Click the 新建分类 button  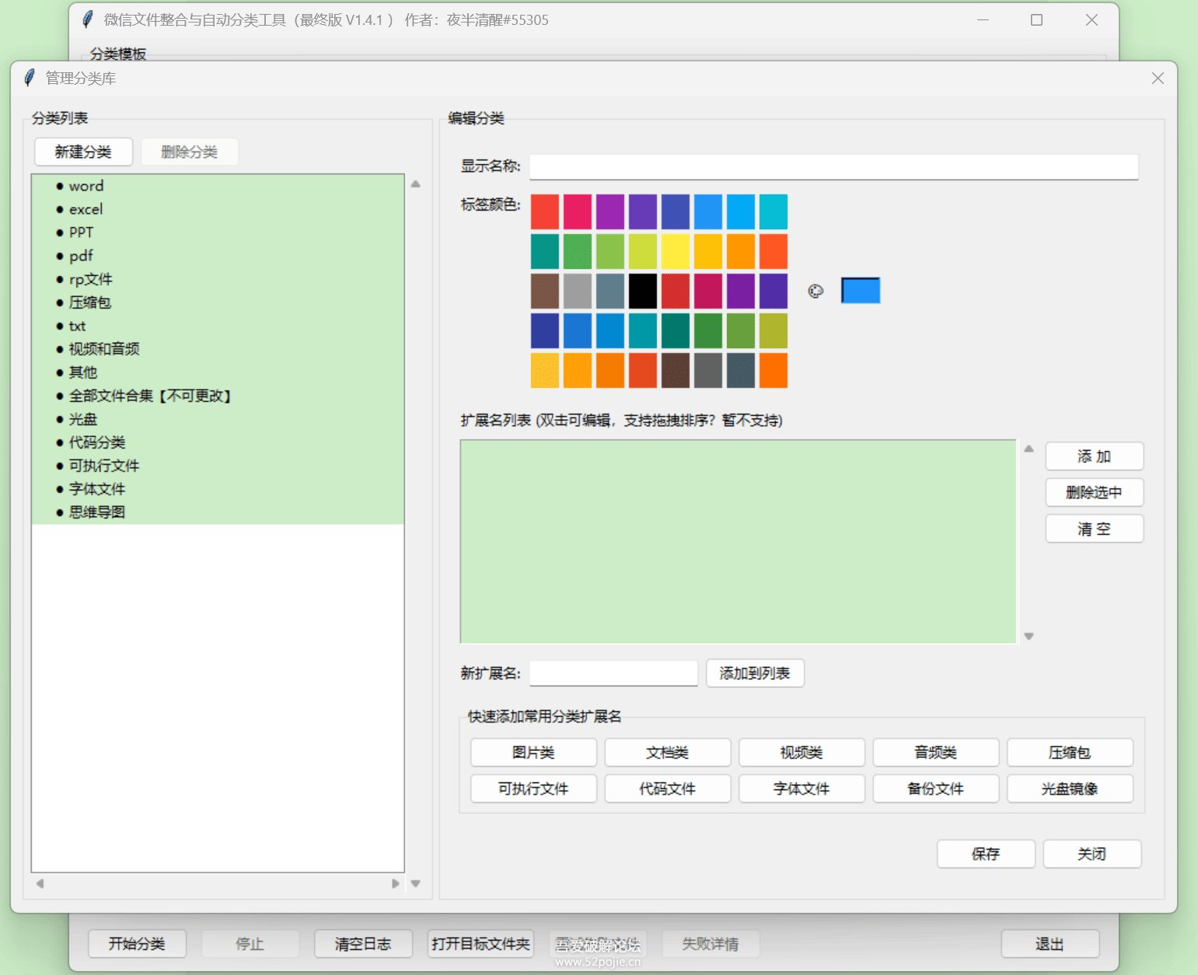(x=83, y=152)
